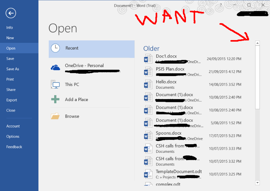This screenshot has width=270, height=191.
Task: Open the Print page
Action: [19, 79]
